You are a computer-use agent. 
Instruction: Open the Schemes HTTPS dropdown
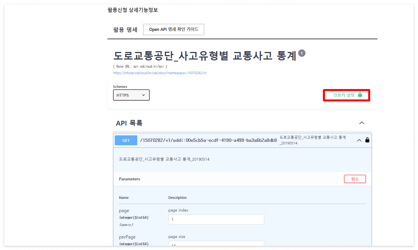point(131,95)
